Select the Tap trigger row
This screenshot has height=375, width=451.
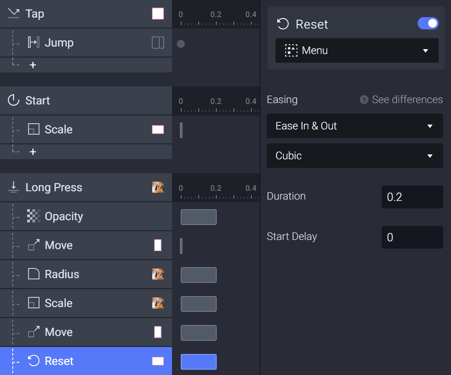[x=86, y=14]
